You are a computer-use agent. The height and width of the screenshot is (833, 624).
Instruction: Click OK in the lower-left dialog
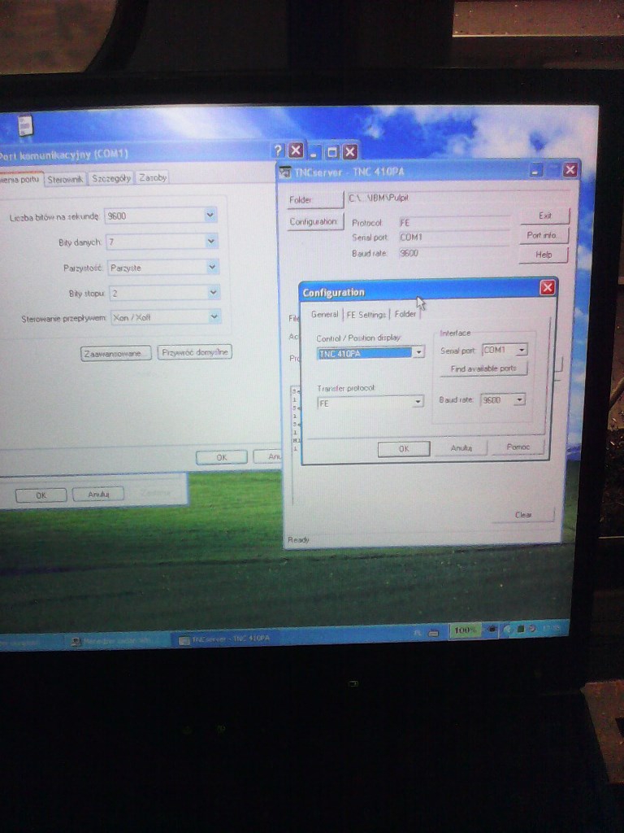[x=41, y=495]
